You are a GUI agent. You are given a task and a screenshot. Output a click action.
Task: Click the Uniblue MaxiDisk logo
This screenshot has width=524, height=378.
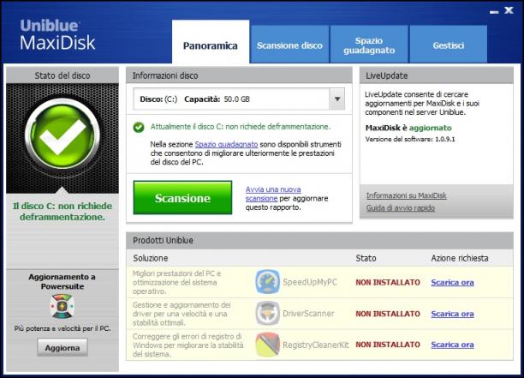[57, 35]
